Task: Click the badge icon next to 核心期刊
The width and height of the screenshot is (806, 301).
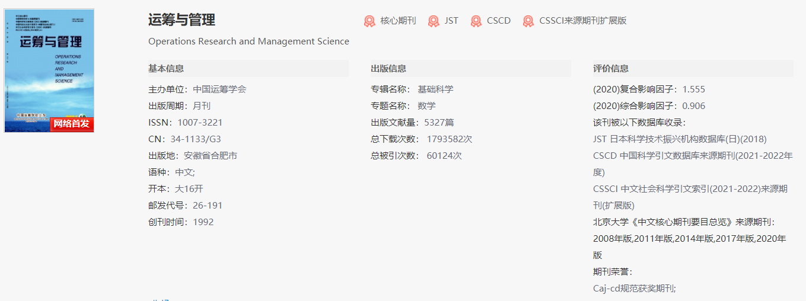Action: 369,21
